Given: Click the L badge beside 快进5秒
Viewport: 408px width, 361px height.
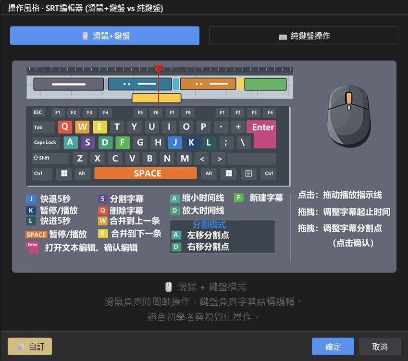Looking at the screenshot, I should [x=31, y=221].
